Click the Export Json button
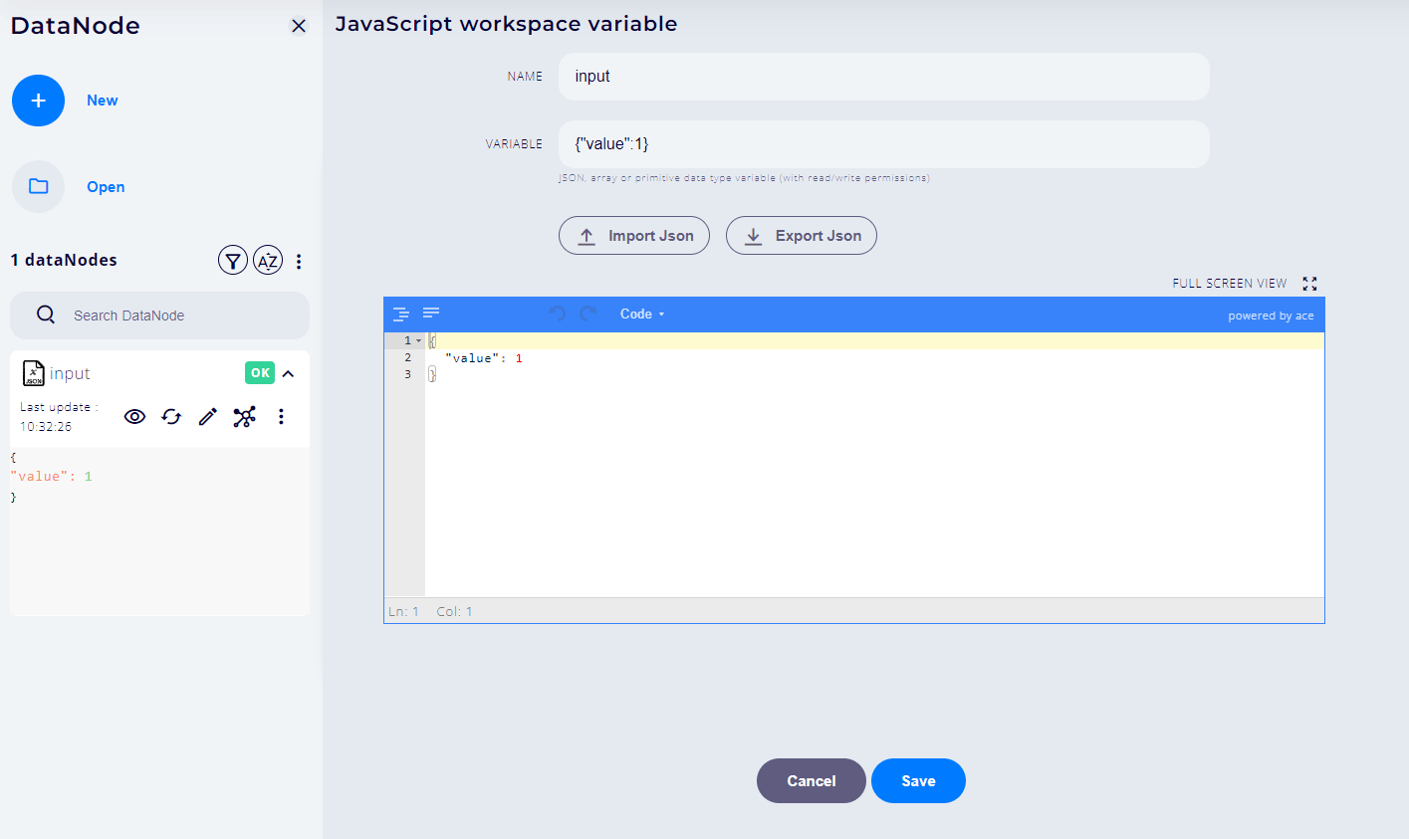 click(x=802, y=236)
